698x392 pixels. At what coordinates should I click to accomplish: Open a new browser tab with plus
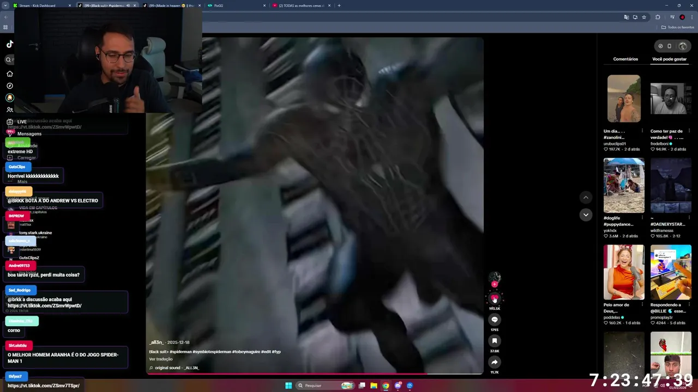339,5
